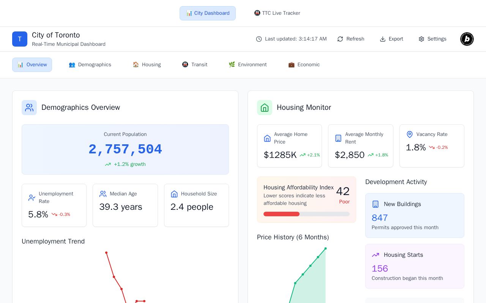This screenshot has width=486, height=303.
Task: Click the Unemployment Rate person-check icon
Action: tap(32, 198)
